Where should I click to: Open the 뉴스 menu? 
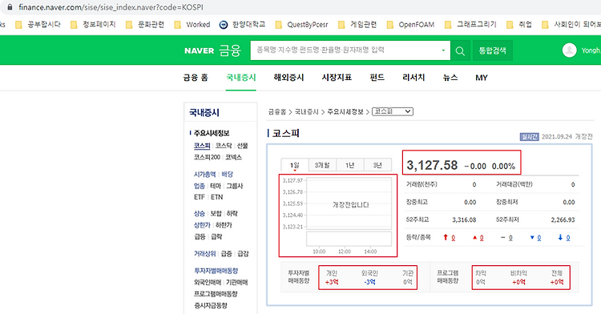pyautogui.click(x=450, y=78)
